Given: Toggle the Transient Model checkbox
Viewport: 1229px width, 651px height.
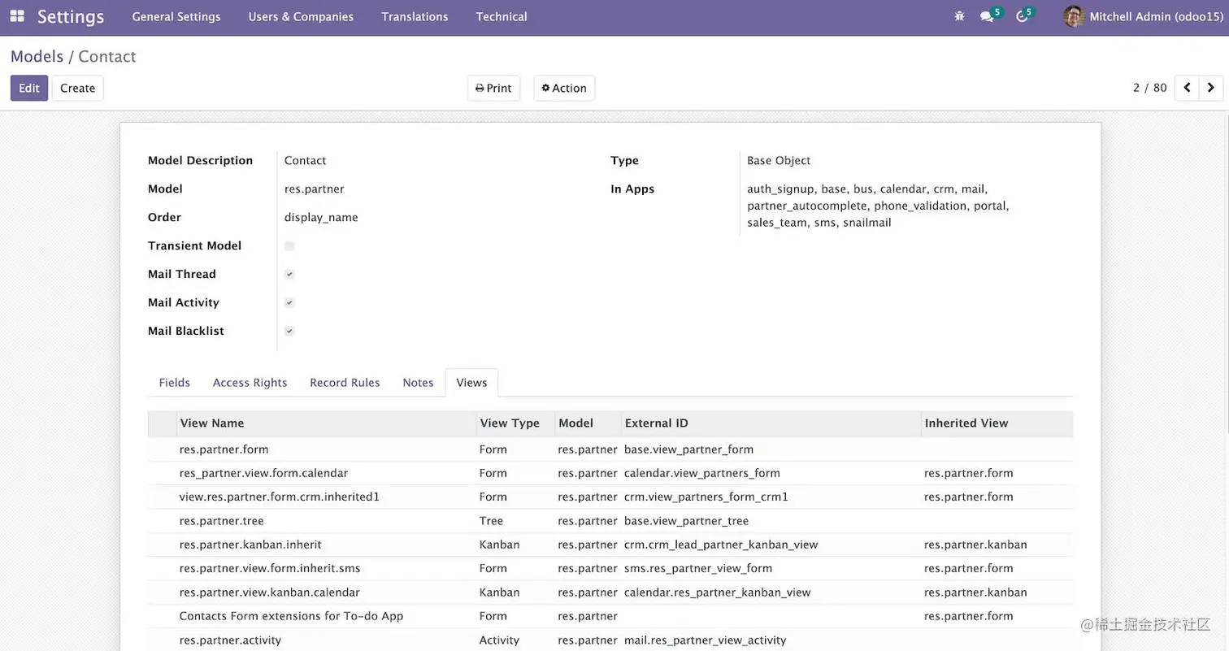Looking at the screenshot, I should coord(289,245).
